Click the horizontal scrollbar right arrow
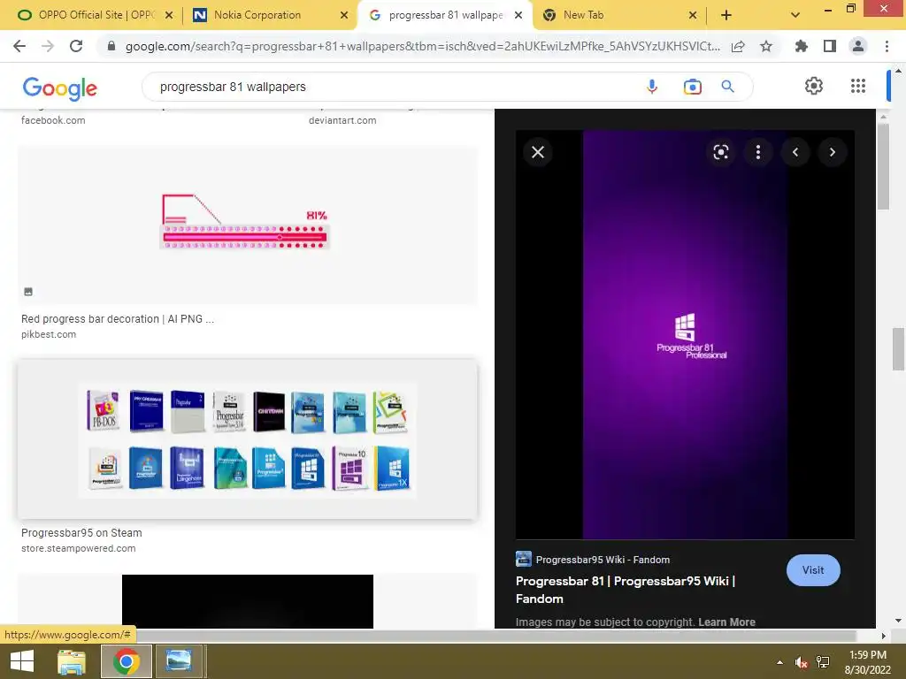This screenshot has width=906, height=679. (x=883, y=636)
